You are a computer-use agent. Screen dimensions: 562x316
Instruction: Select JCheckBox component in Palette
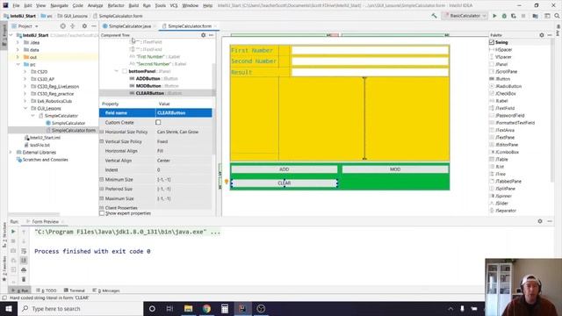point(506,94)
